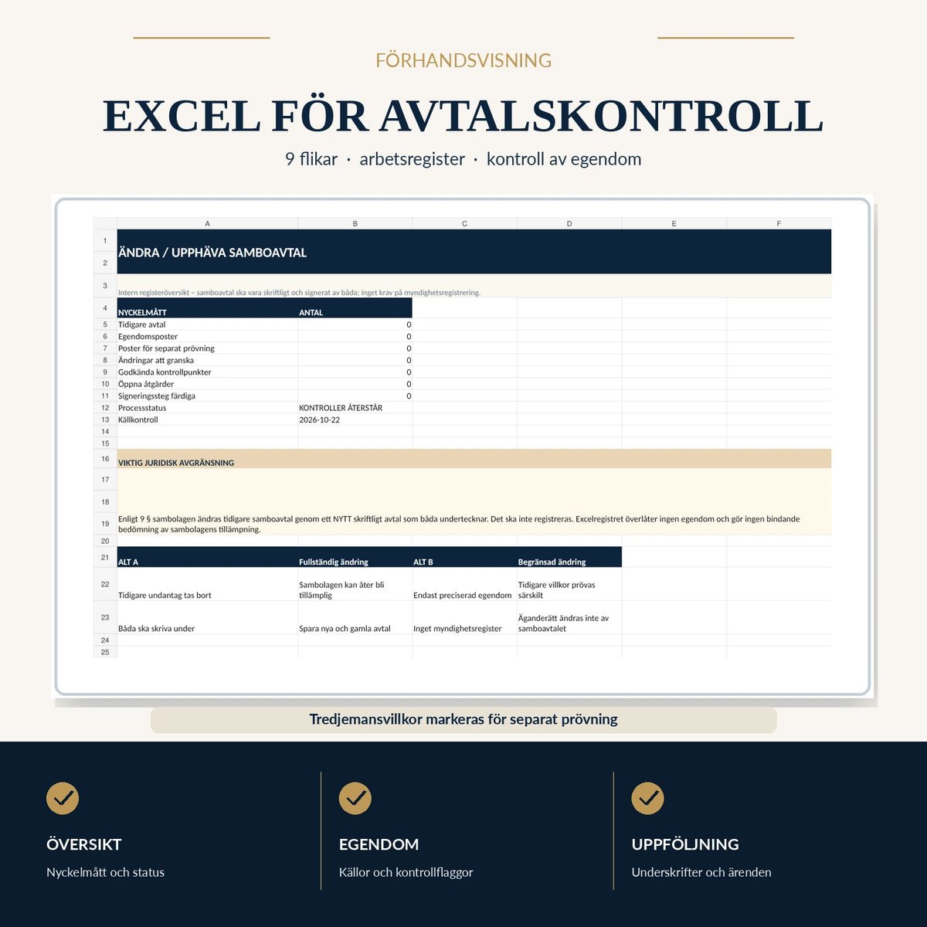Select the 'Tidigare avtal' cell
927x927 pixels.
pyautogui.click(x=207, y=324)
